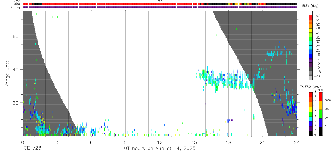334x154 pixels.
Task: Click the '100' value on the NOISE legend
Action: 326,118
